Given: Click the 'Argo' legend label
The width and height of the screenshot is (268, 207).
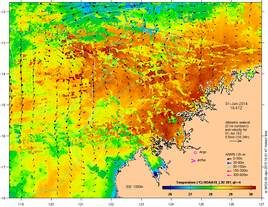Looking at the screenshot, I should (x=203, y=152).
